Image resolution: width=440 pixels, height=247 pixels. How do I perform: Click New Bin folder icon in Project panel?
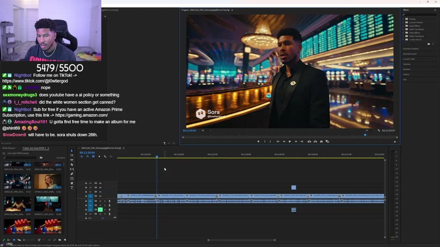[x=59, y=240]
